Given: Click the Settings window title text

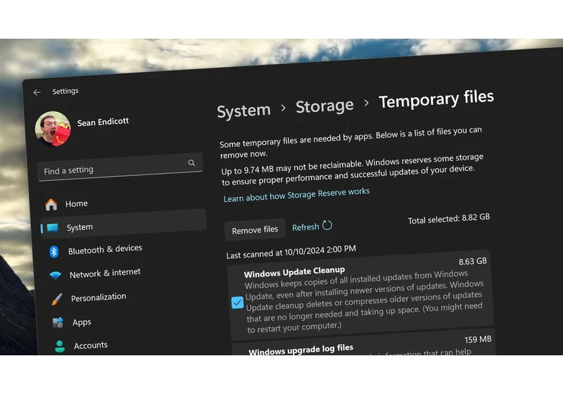Looking at the screenshot, I should coord(65,91).
